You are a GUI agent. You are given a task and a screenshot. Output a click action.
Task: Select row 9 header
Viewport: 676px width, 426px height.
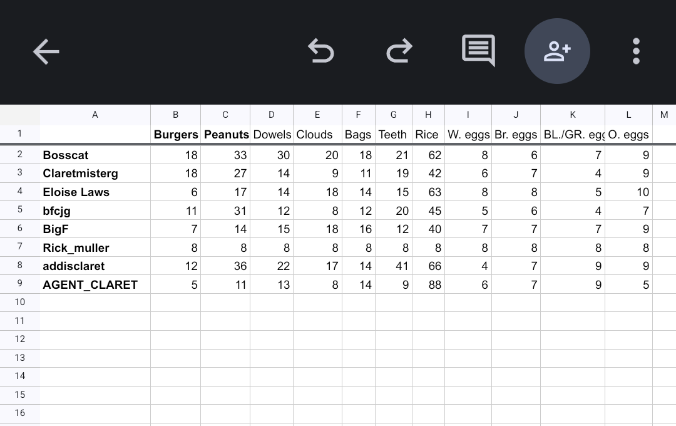(x=19, y=284)
